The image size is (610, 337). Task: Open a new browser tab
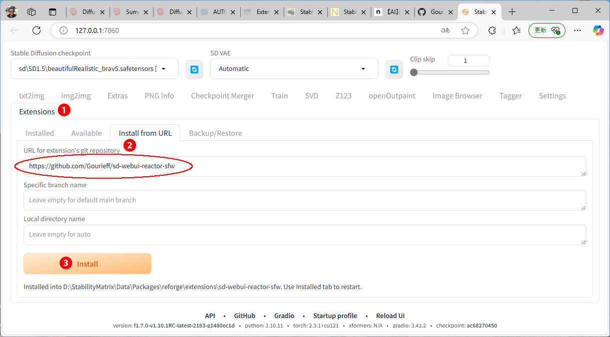512,12
